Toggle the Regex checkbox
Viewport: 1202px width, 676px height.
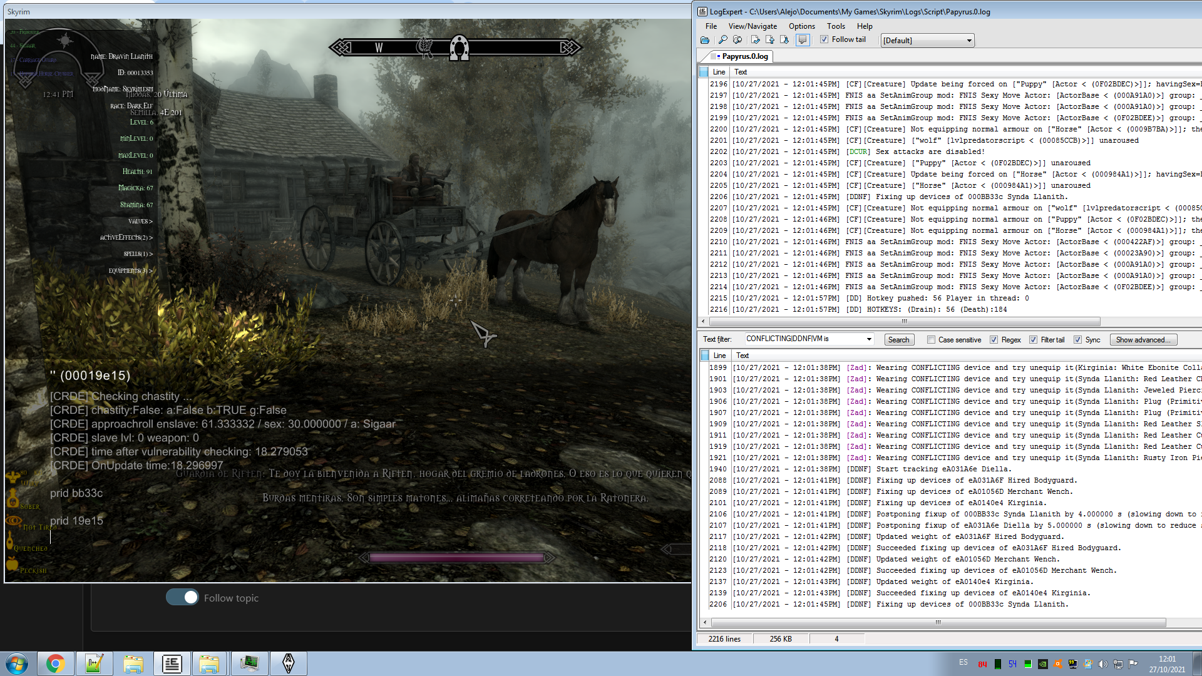[x=994, y=340]
